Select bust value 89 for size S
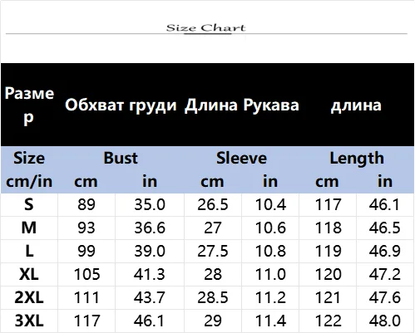The height and width of the screenshot is (333, 415). 86,205
